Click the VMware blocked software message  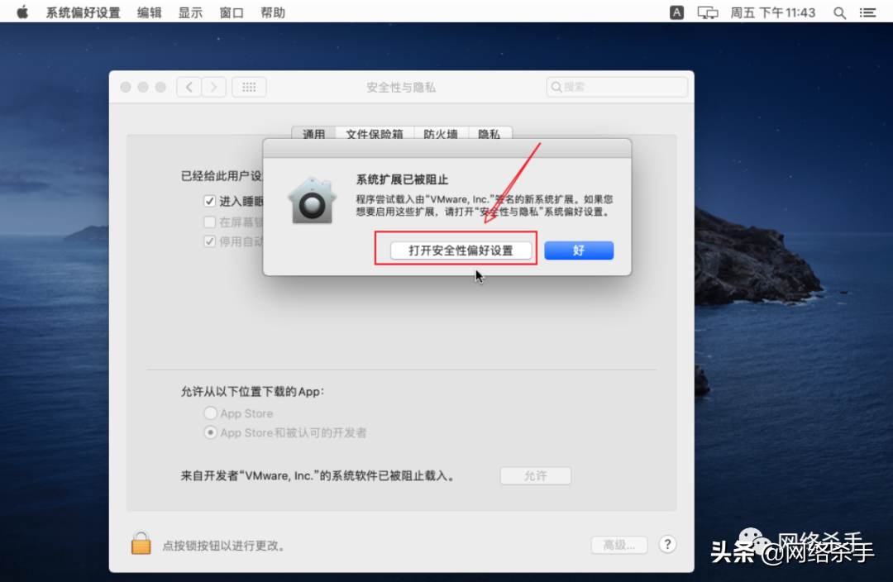(318, 475)
